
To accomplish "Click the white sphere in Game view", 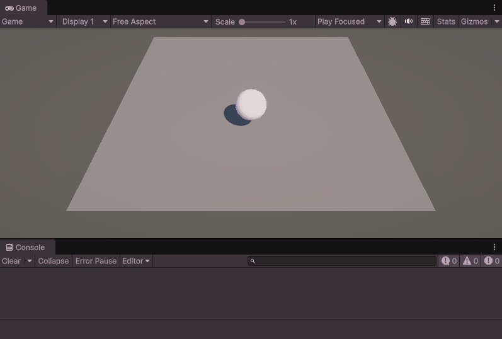I will coord(251,105).
